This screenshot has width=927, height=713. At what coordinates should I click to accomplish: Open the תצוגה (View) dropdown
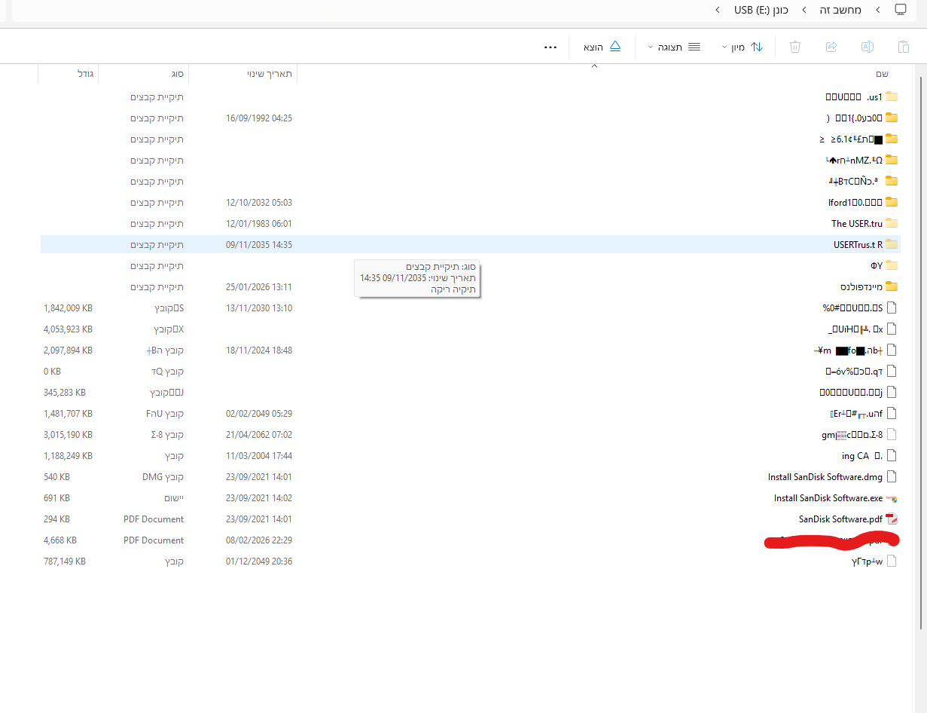(x=673, y=47)
